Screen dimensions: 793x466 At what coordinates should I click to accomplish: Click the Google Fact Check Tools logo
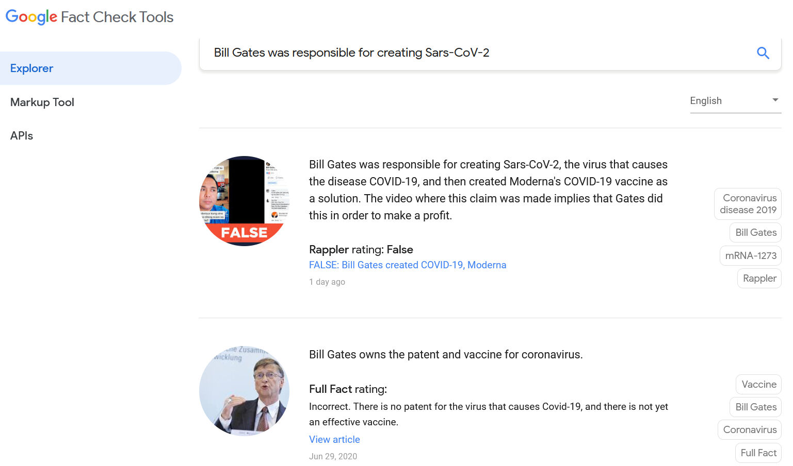[x=89, y=17]
